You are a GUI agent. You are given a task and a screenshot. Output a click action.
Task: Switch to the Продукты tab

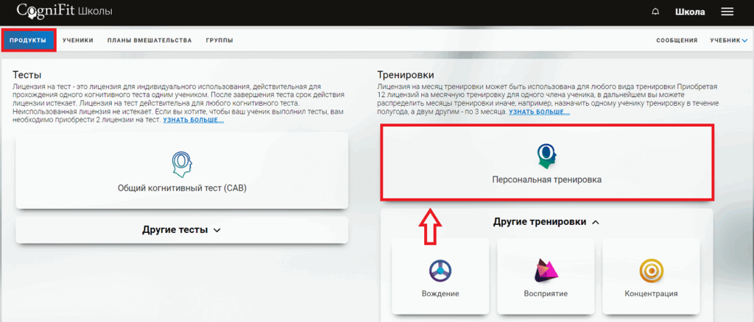[x=29, y=40]
